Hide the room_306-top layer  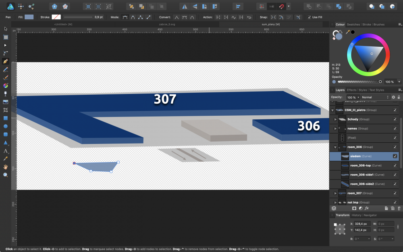point(395,166)
